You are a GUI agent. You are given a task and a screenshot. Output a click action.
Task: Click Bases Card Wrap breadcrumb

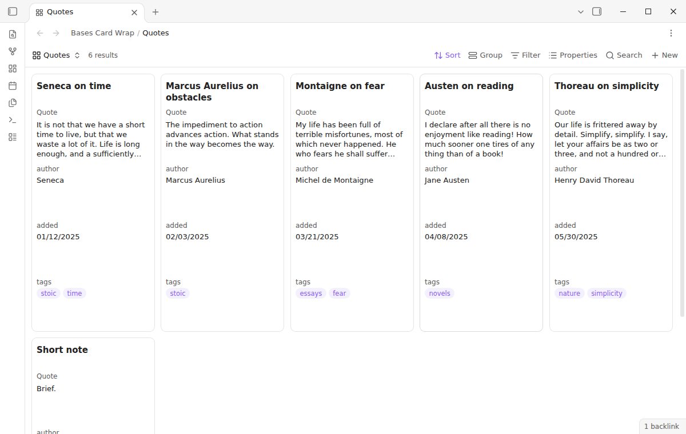pos(102,33)
